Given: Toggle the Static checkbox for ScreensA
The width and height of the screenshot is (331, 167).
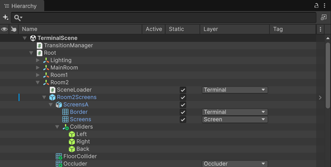Looking at the screenshot, I should click(x=183, y=105).
